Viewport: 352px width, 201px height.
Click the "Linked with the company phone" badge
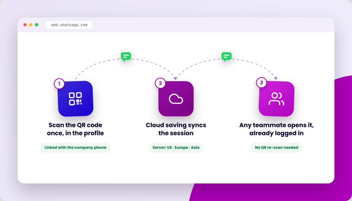pos(75,148)
